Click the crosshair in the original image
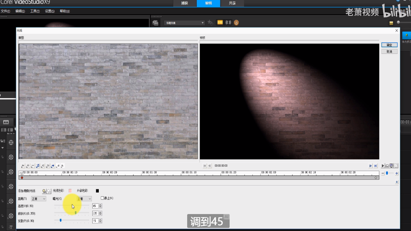 point(108,102)
